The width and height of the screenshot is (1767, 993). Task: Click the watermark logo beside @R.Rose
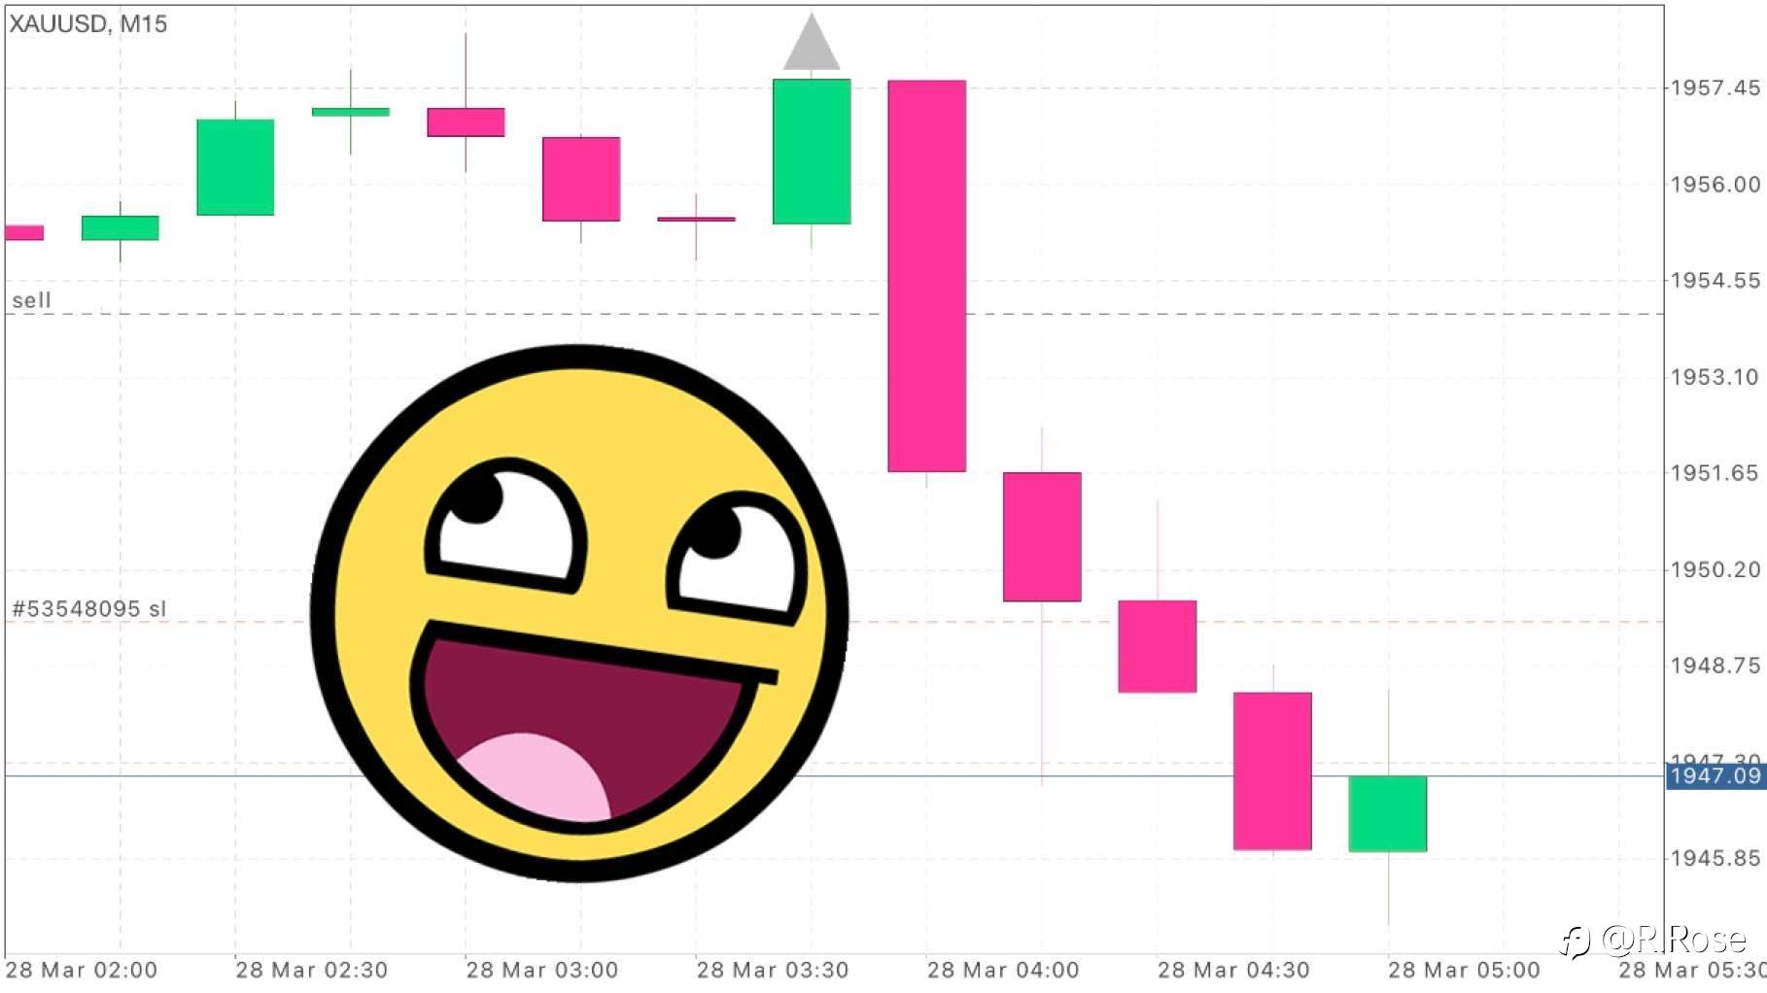[x=1575, y=942]
